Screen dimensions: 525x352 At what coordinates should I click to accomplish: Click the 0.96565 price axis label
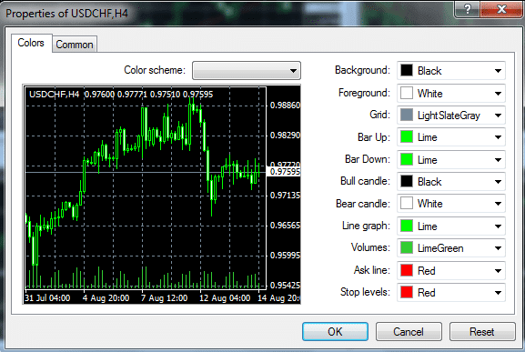point(285,226)
